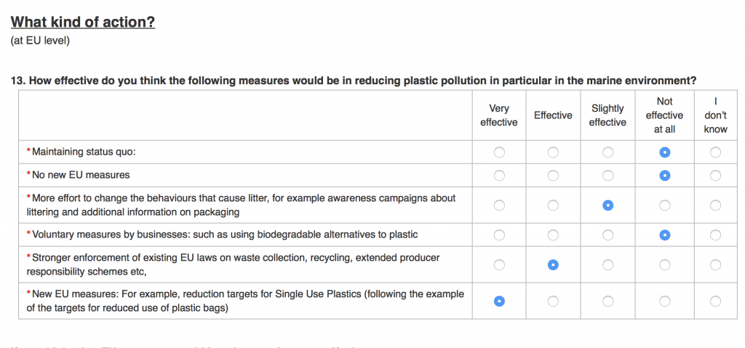Select Very effective for No new EU measures
The width and height of the screenshot is (745, 348).
499,176
